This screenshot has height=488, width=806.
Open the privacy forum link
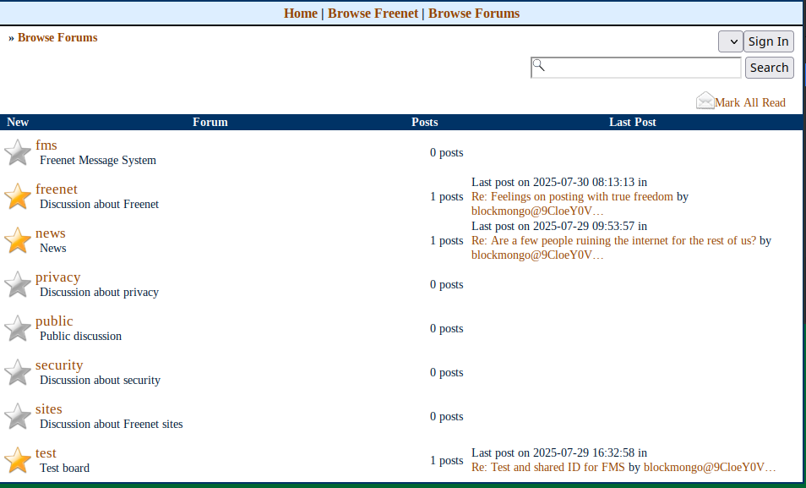(58, 277)
